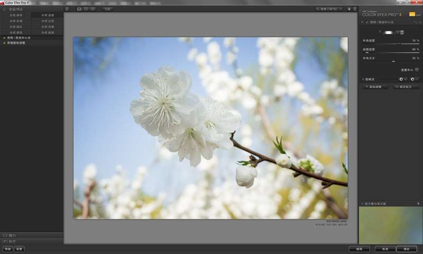Viewport: 423px width, 254px height.
Task: Pin the loupe panel icon
Action: click(x=418, y=203)
